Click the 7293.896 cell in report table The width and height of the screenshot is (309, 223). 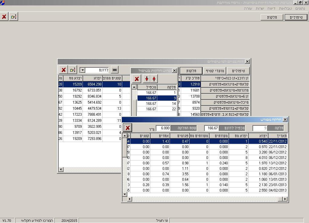coord(93,139)
